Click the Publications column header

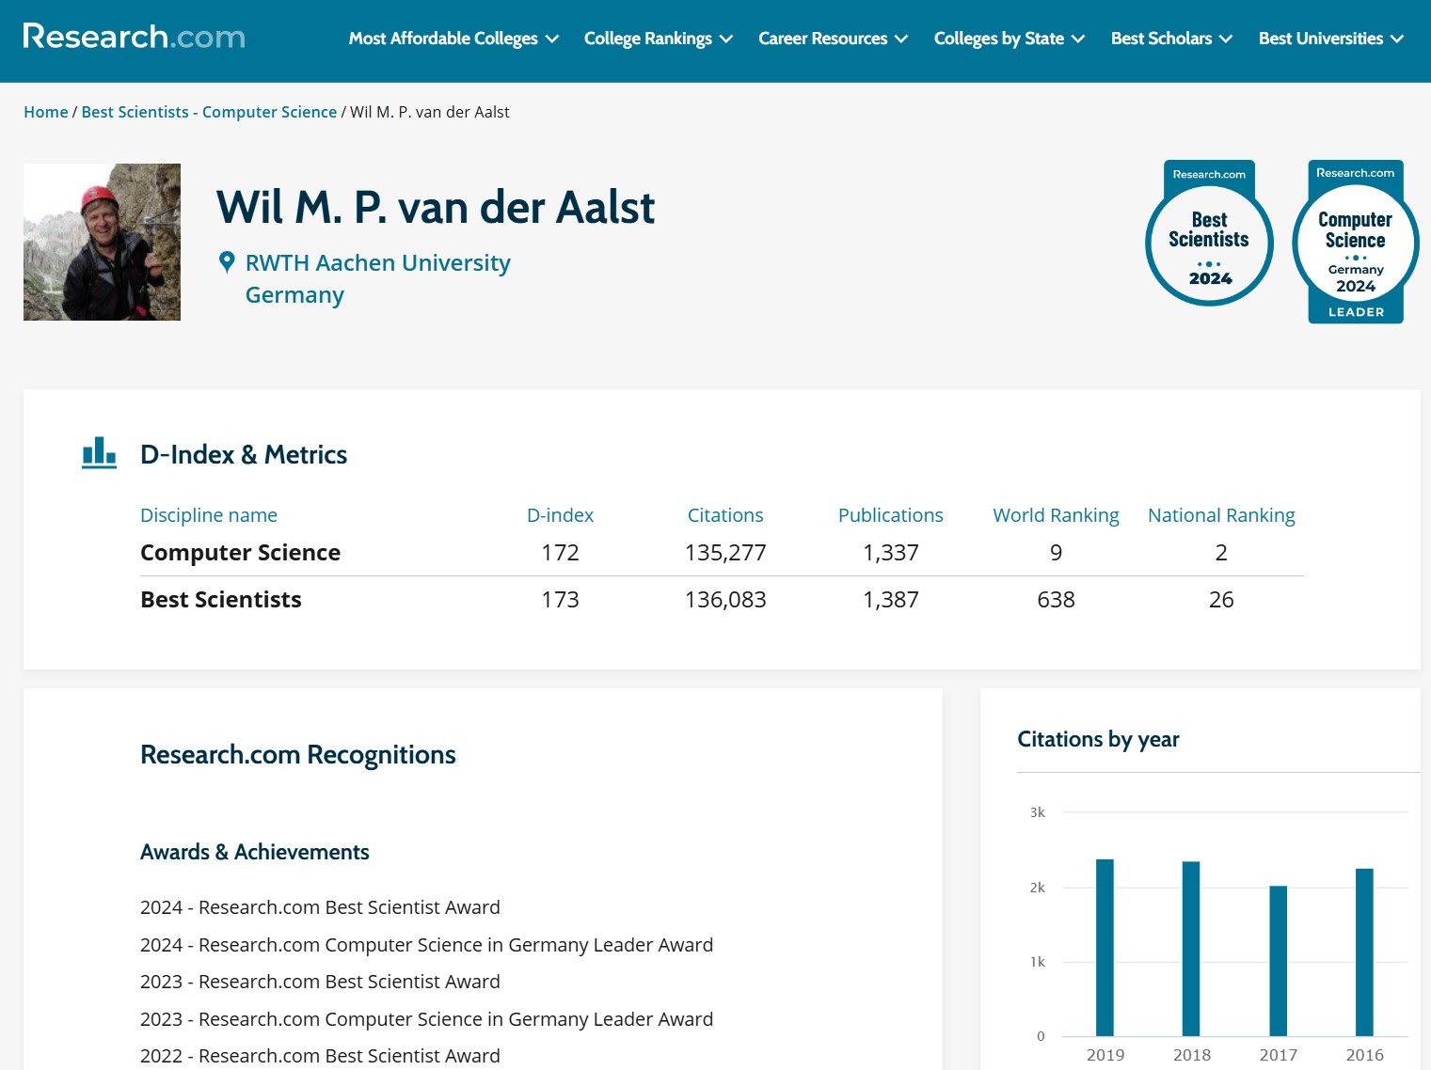(890, 515)
